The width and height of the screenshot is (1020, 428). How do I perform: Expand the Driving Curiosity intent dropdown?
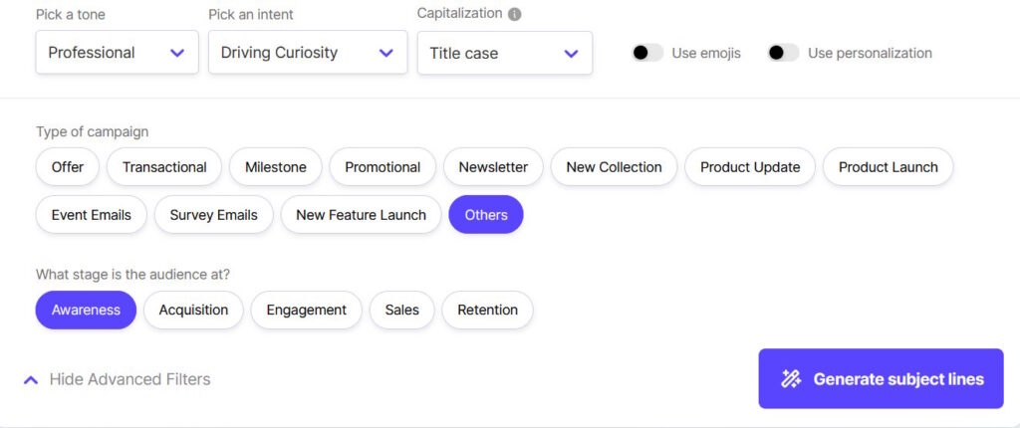tap(307, 53)
